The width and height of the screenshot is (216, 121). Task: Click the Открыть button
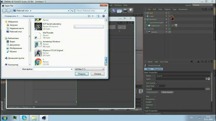[x=82, y=74]
